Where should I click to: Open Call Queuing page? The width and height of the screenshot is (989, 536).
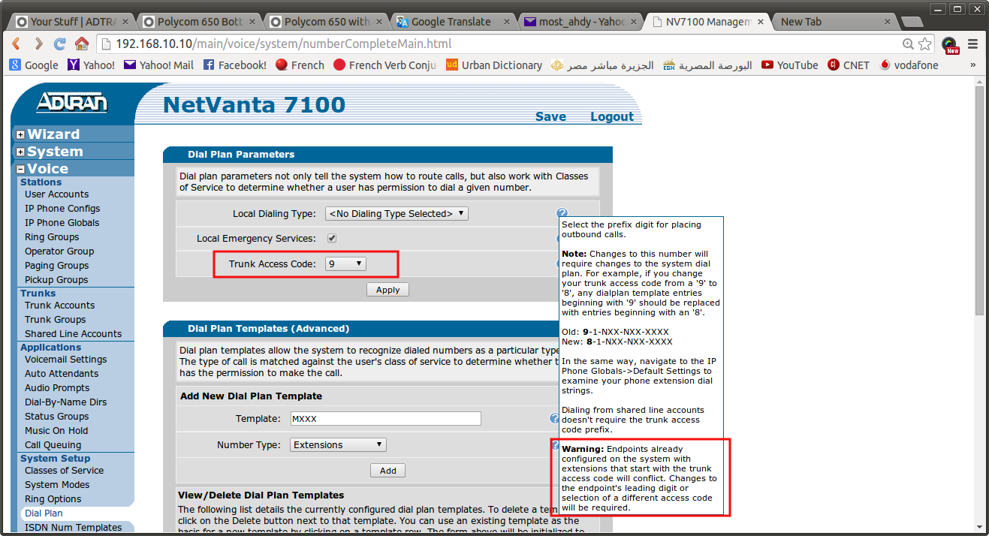[53, 444]
